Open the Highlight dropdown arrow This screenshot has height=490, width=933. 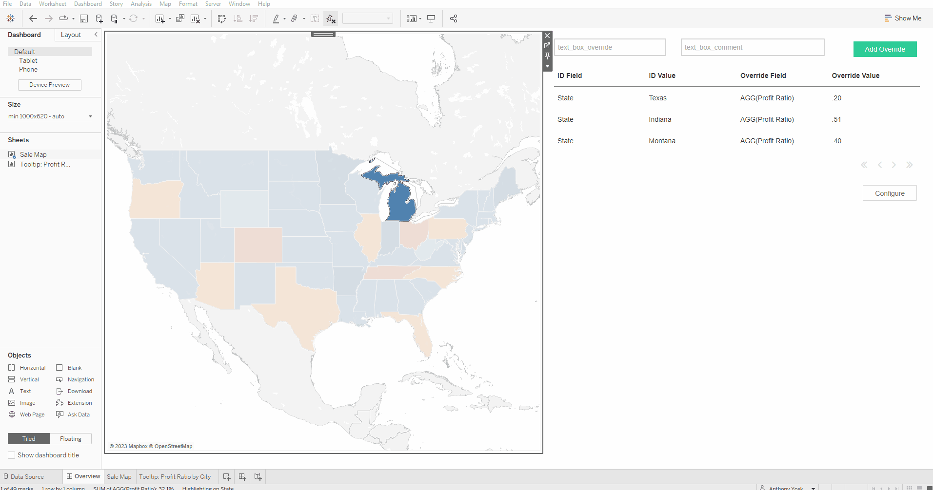pos(284,19)
